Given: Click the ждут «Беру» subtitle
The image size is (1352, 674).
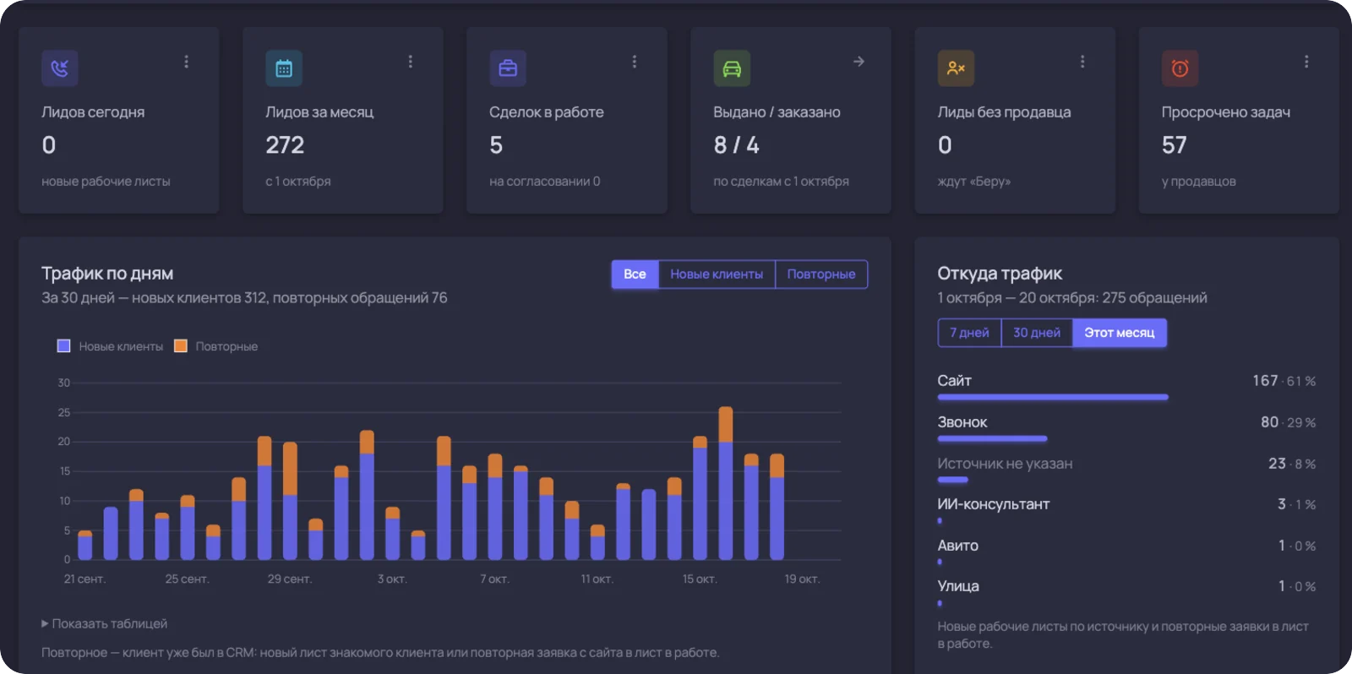Looking at the screenshot, I should 973,182.
